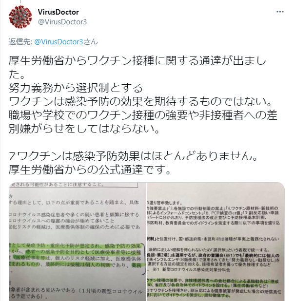Image resolution: width=294 pixels, height=301 pixels.
Task: Open the left attached document photo
Action: coord(78,242)
